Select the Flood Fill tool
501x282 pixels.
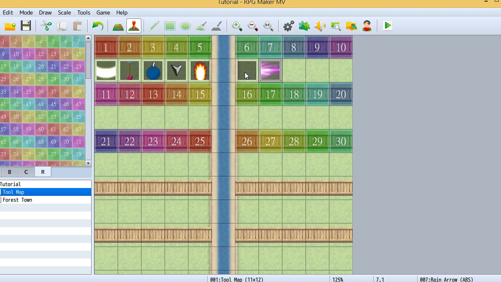coord(201,26)
